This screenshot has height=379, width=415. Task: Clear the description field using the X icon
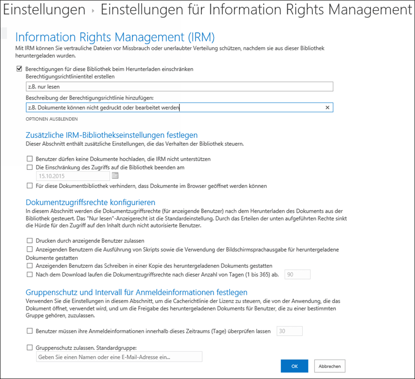coord(327,107)
